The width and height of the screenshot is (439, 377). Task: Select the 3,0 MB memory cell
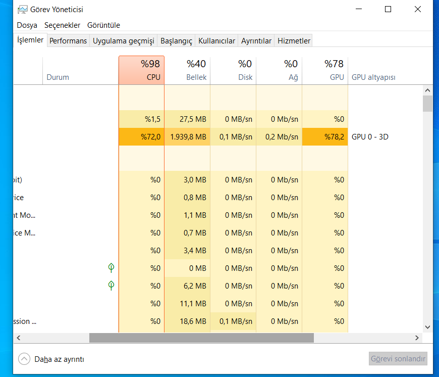click(x=187, y=180)
